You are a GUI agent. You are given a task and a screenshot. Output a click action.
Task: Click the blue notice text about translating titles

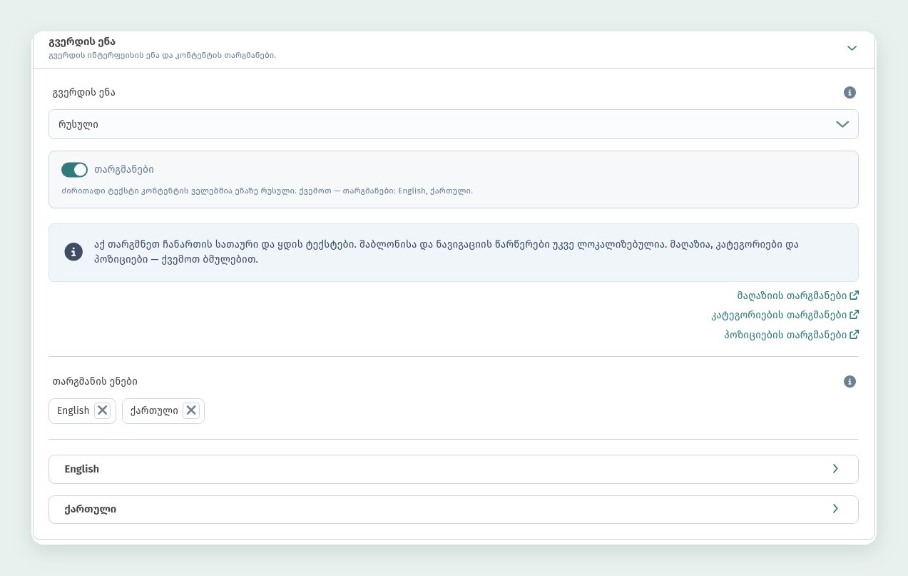coord(447,252)
